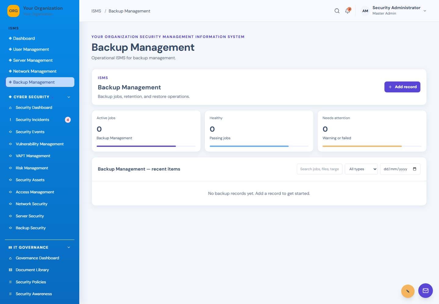Click the Security Events icon
Image resolution: width=439 pixels, height=304 pixels.
pos(10,132)
